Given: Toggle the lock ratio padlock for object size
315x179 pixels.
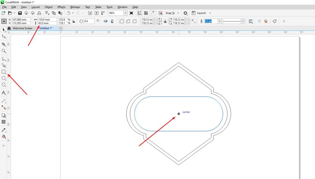Looking at the screenshot, I should coord(74,21).
